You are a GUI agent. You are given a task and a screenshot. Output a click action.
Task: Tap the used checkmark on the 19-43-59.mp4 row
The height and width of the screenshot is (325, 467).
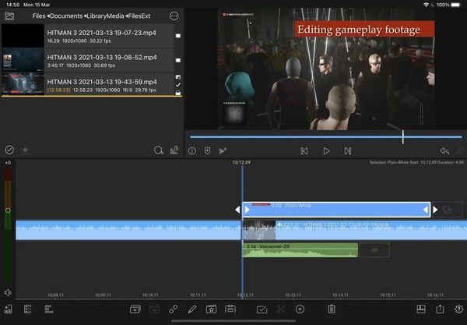[178, 85]
